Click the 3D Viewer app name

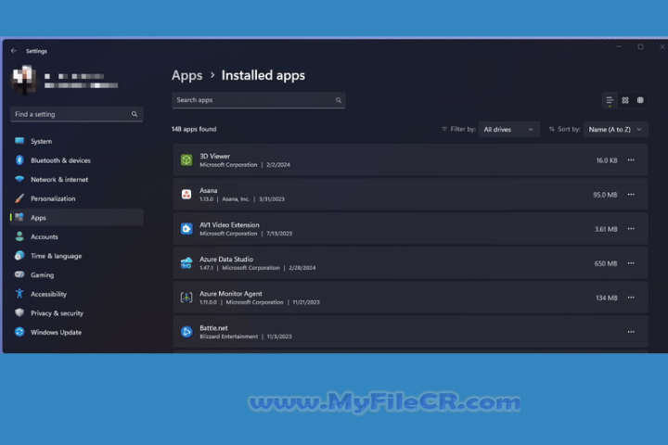214,157
